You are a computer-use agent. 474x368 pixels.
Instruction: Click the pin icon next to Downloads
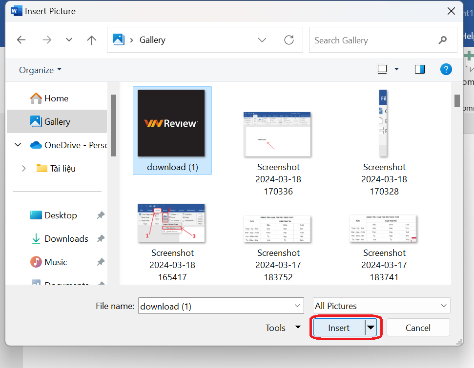101,238
